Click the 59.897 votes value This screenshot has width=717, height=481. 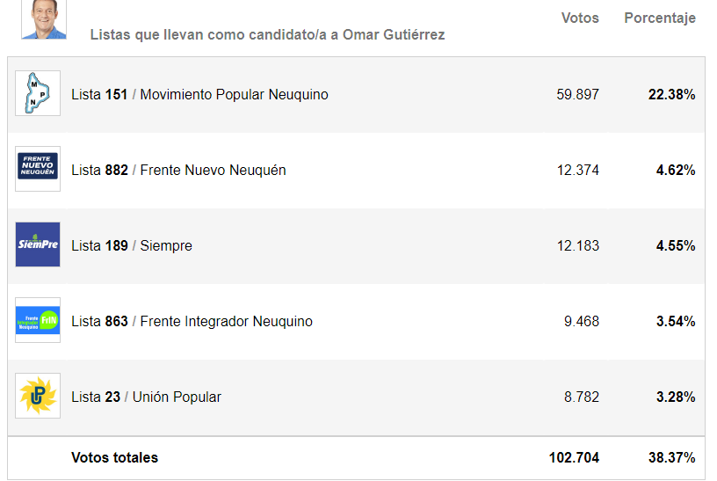pos(577,94)
